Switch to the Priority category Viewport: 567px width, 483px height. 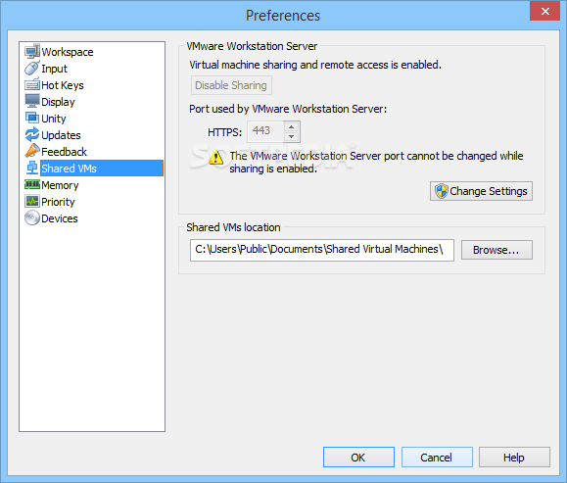[x=58, y=202]
